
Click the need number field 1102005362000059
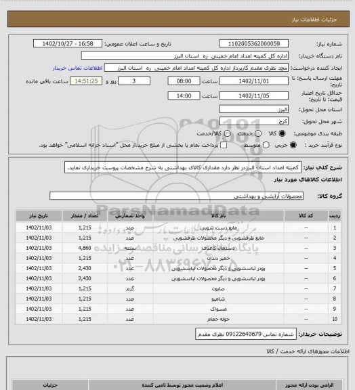[x=254, y=43]
